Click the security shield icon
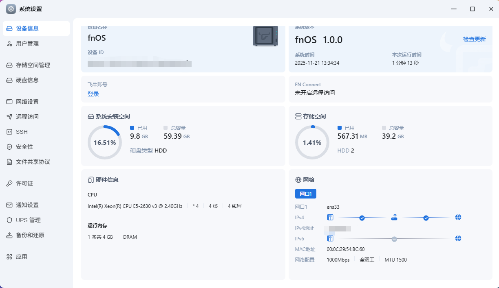This screenshot has width=499, height=288. tap(9, 147)
